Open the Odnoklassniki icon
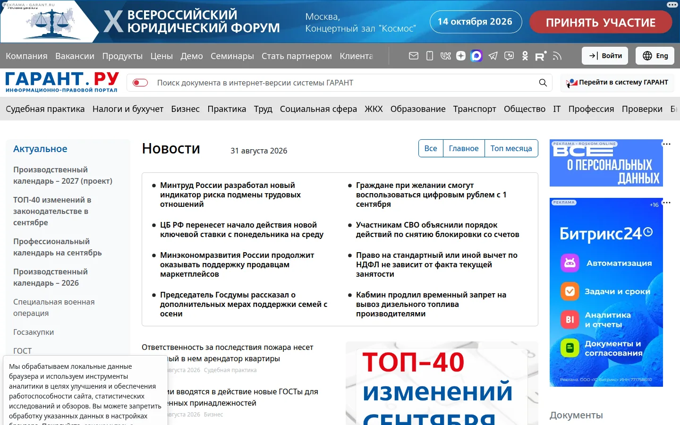680x425 pixels. (525, 56)
